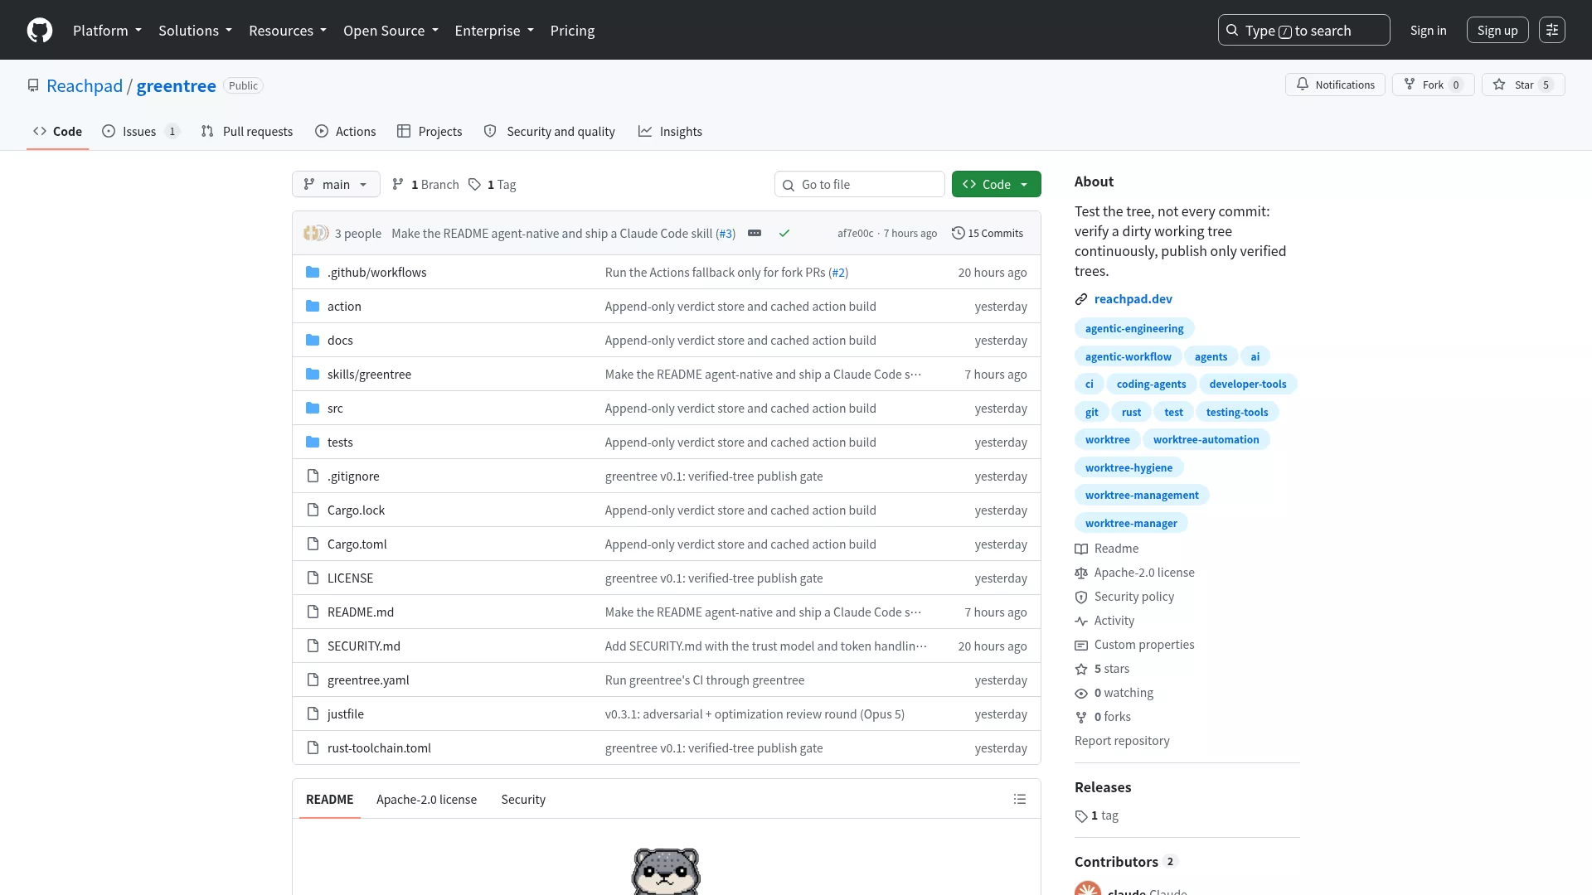Open the Platform menu
This screenshot has width=1592, height=895.
click(x=107, y=31)
